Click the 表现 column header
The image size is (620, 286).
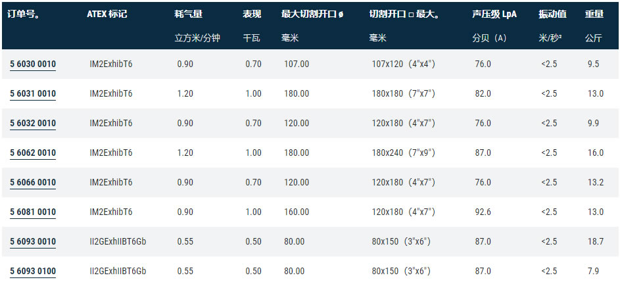pos(252,14)
